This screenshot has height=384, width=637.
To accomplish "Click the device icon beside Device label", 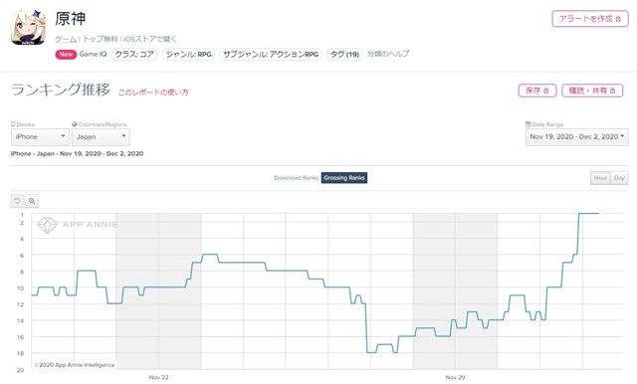I will 13,124.
